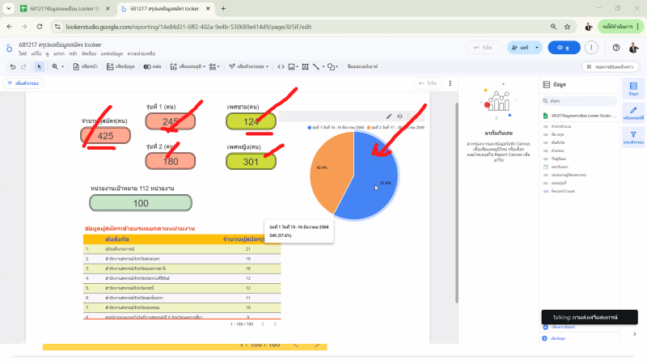The height and width of the screenshot is (364, 647).
Task: Open the Share button dropdown arrow
Action: click(536, 48)
